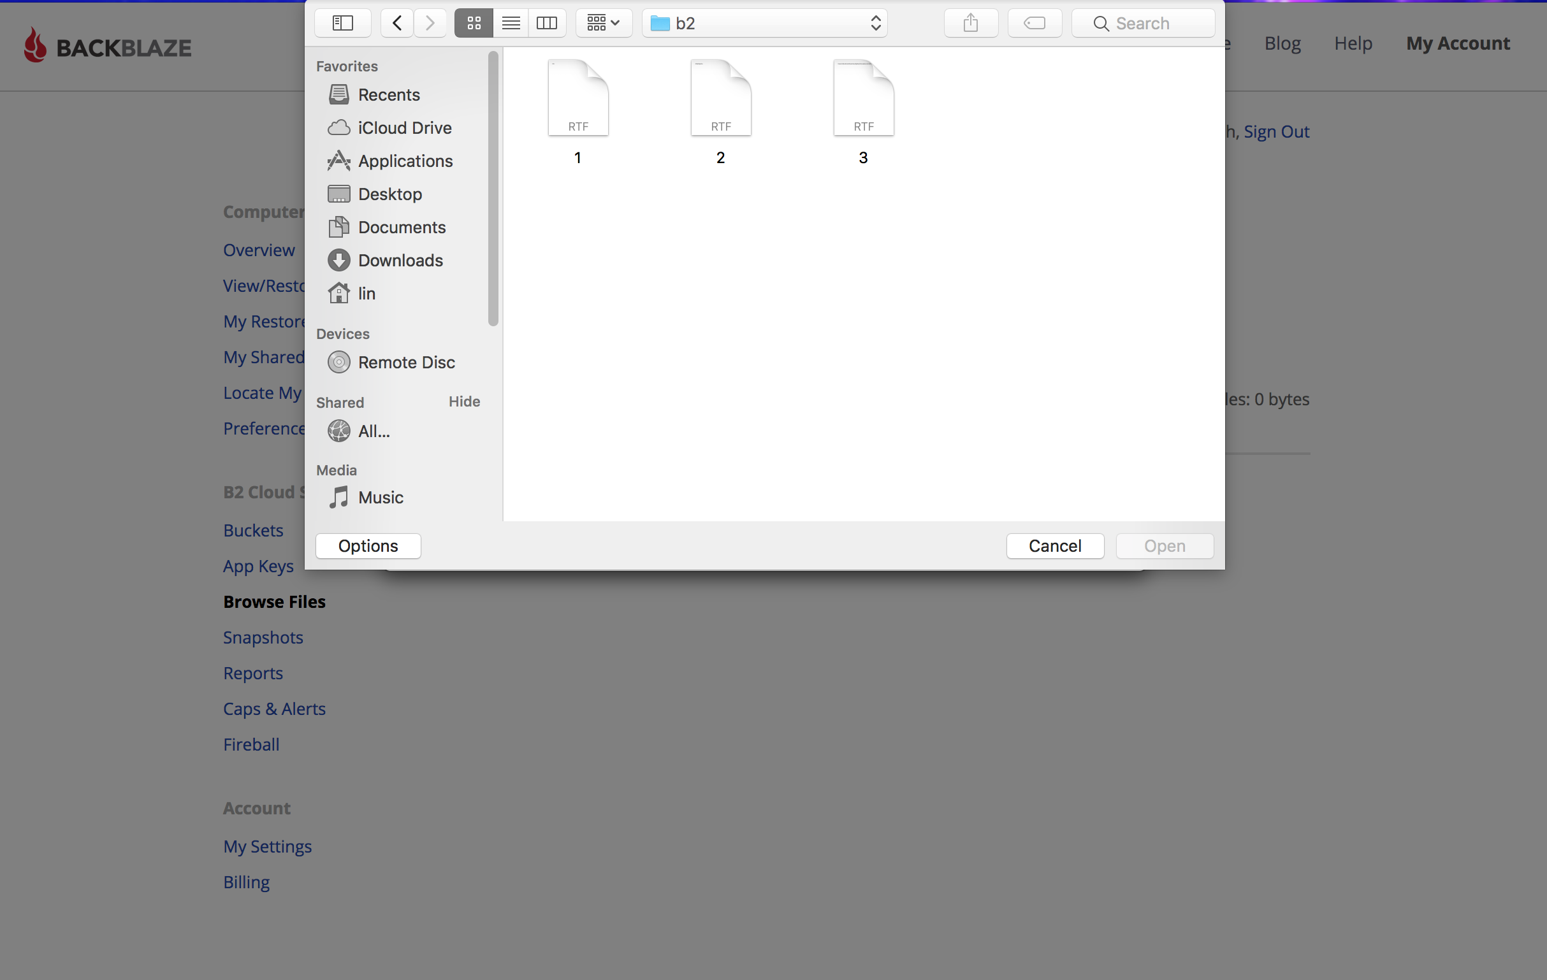Image resolution: width=1547 pixels, height=980 pixels.
Task: Open the b2 folder path popup
Action: pos(764,23)
